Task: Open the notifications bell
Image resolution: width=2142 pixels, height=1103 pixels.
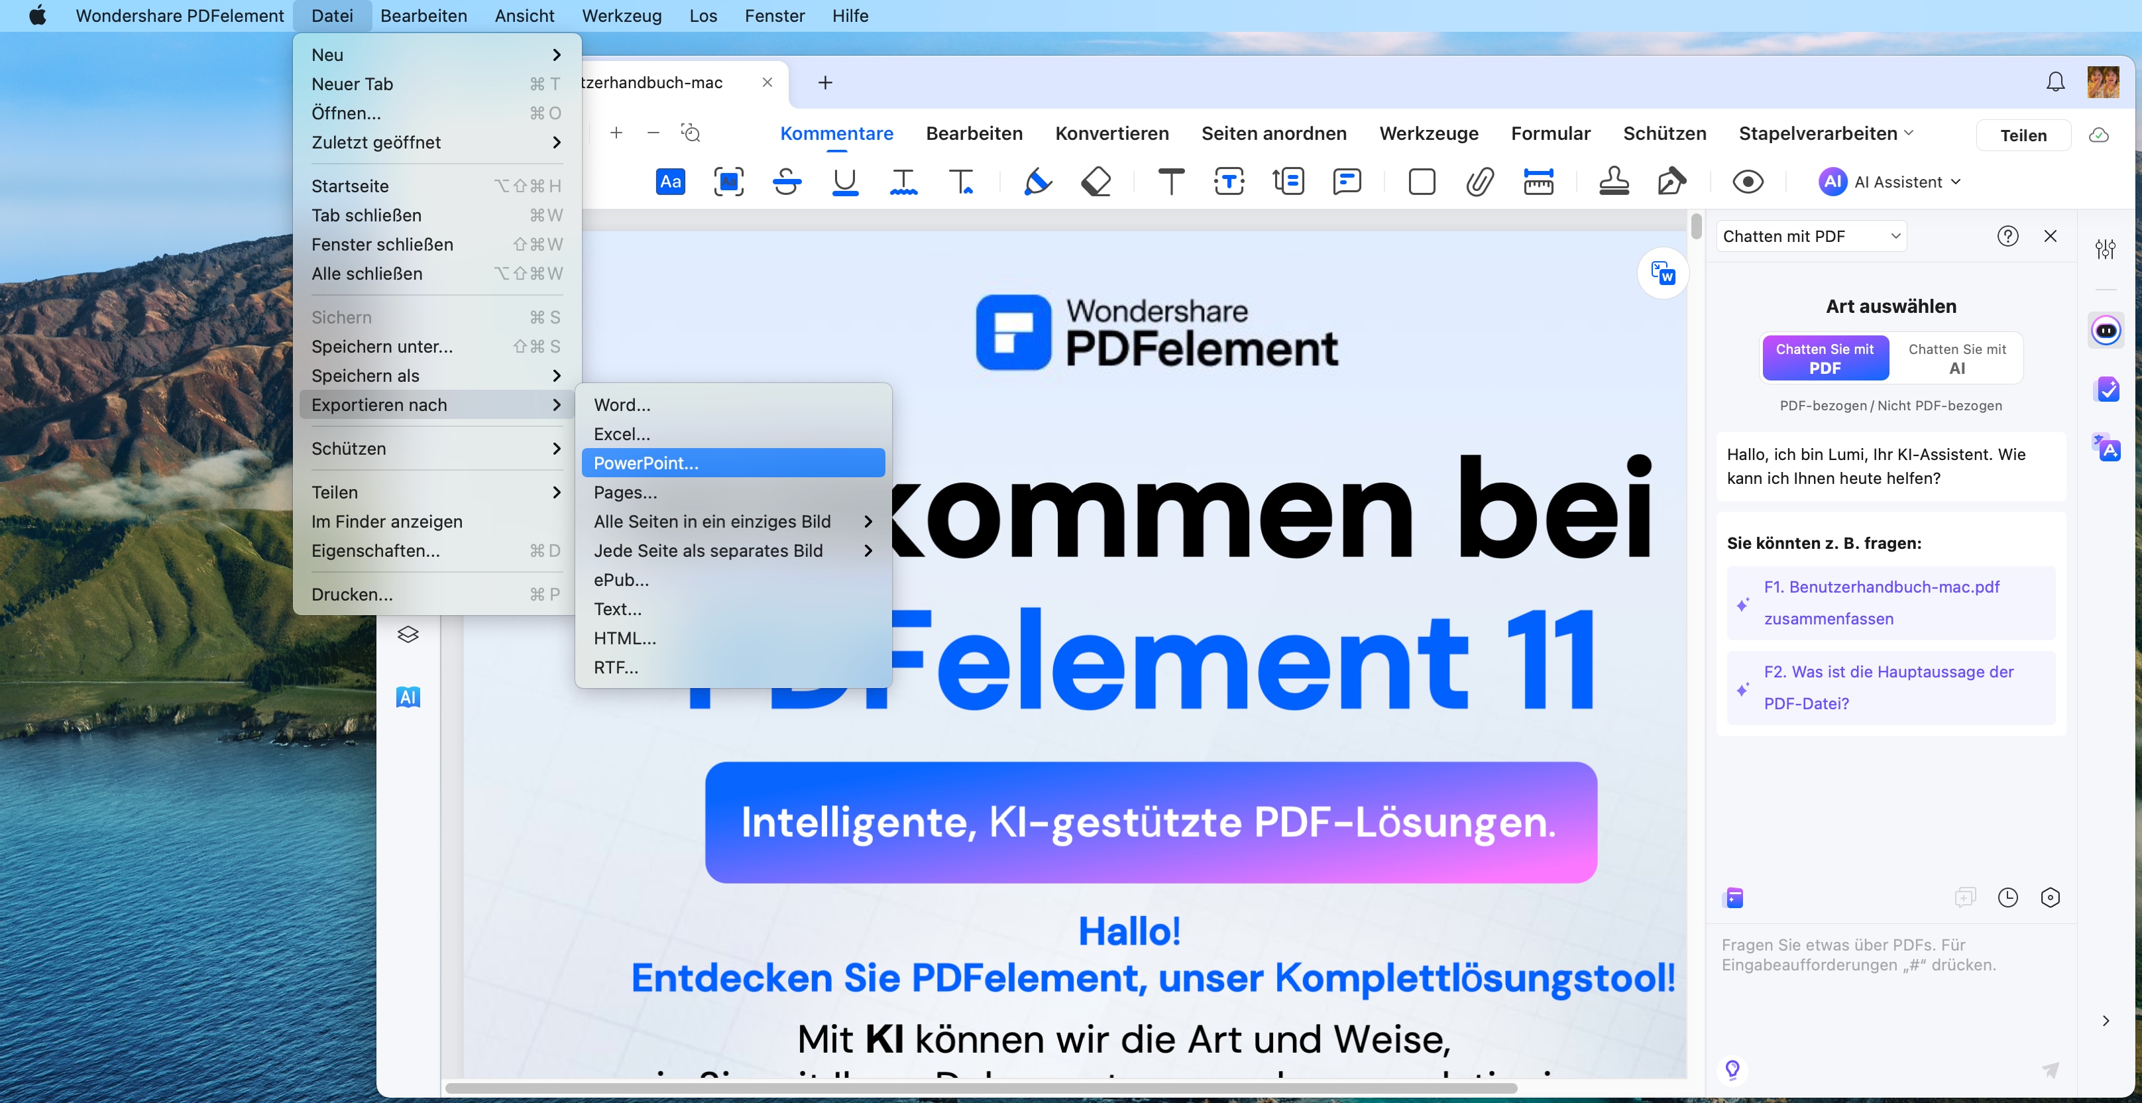Action: pyautogui.click(x=2055, y=82)
